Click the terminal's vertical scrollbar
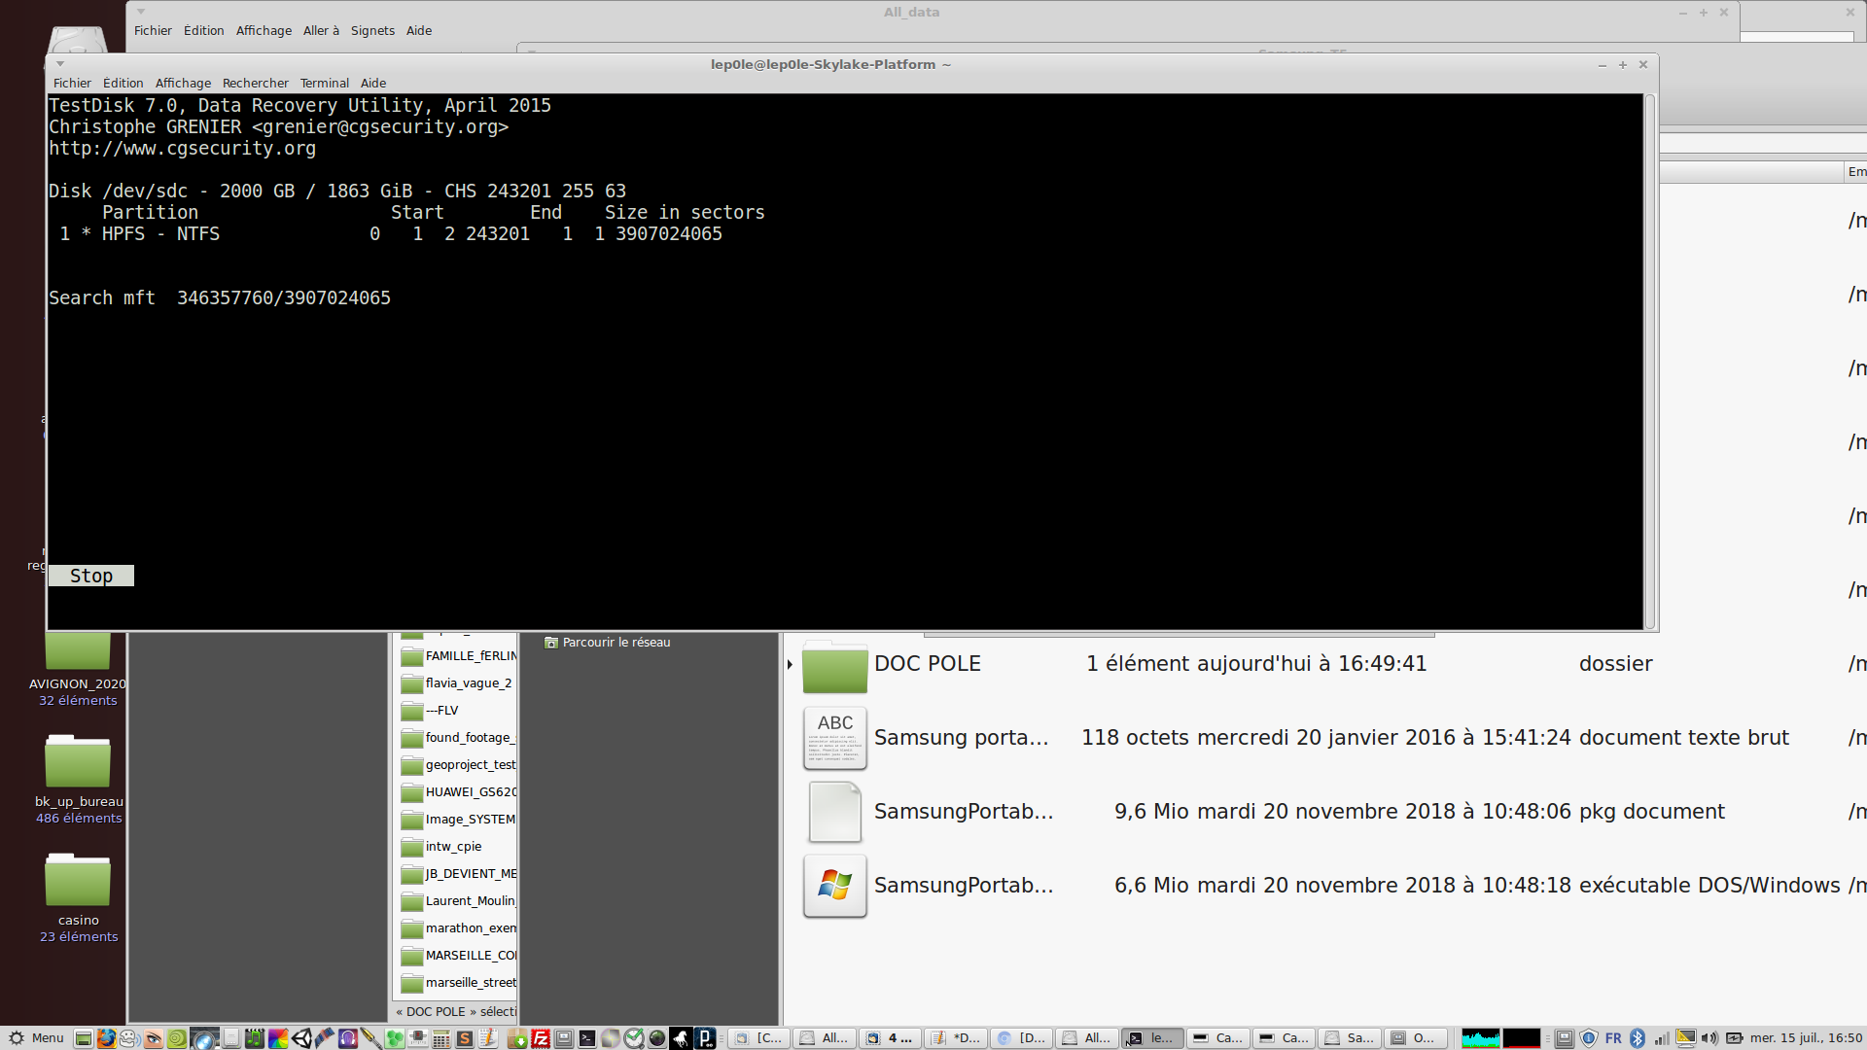This screenshot has width=1867, height=1050. [1649, 360]
